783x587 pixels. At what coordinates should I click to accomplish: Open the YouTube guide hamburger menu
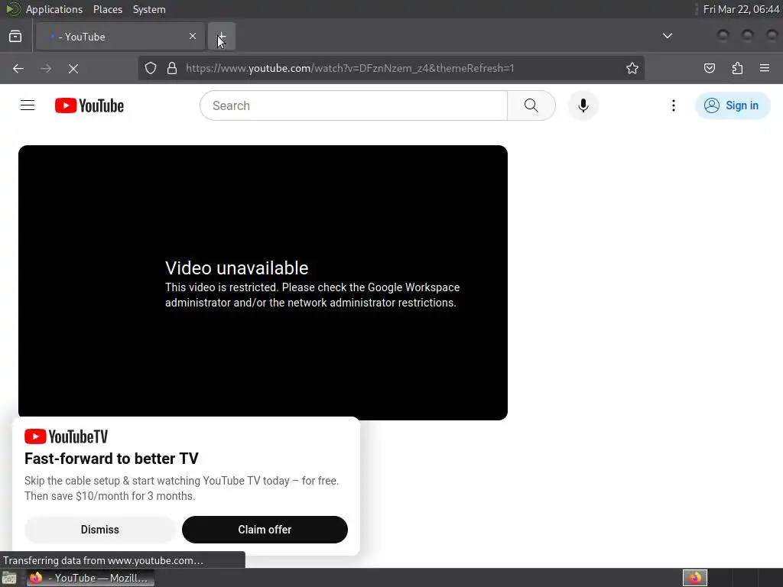pos(28,105)
